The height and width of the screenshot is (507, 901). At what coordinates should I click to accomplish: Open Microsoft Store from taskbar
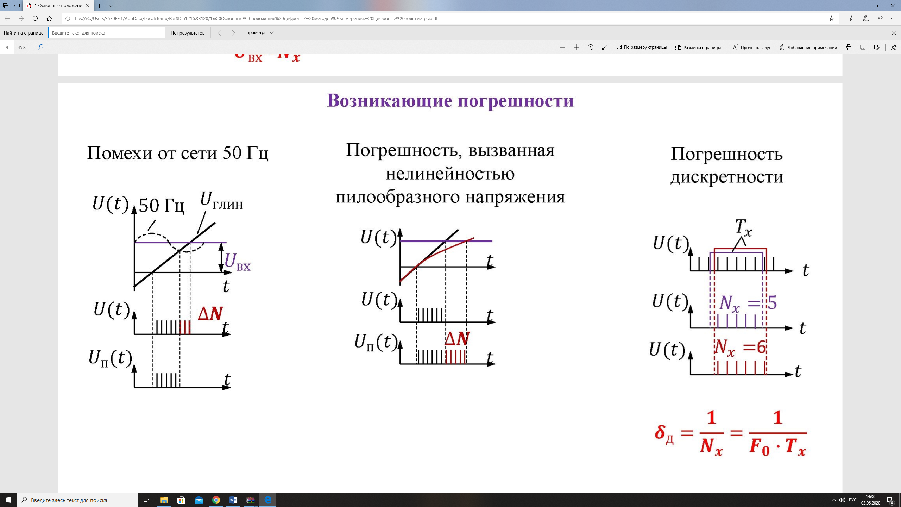[x=181, y=500]
